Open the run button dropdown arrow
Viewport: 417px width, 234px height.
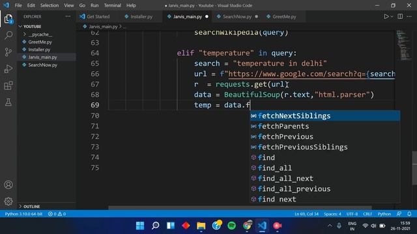(392, 16)
